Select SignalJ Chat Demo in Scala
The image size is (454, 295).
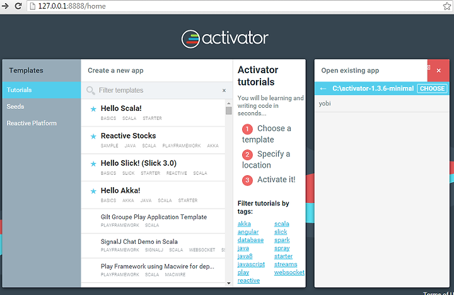click(x=153, y=245)
